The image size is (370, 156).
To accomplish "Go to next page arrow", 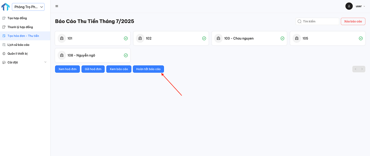I will (362, 69).
